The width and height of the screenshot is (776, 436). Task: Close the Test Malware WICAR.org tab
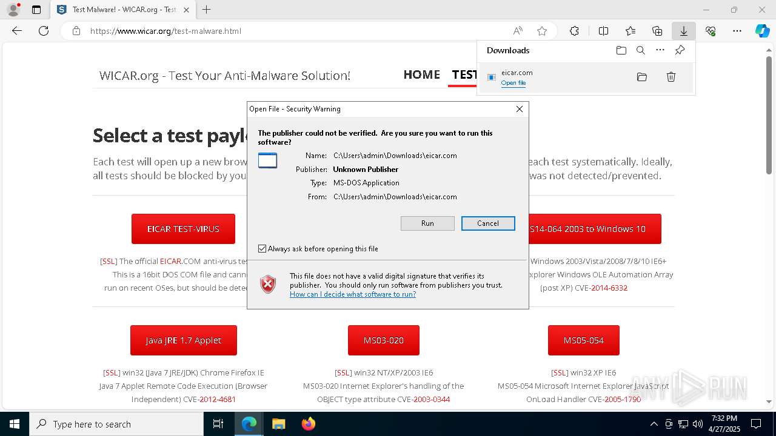(186, 10)
